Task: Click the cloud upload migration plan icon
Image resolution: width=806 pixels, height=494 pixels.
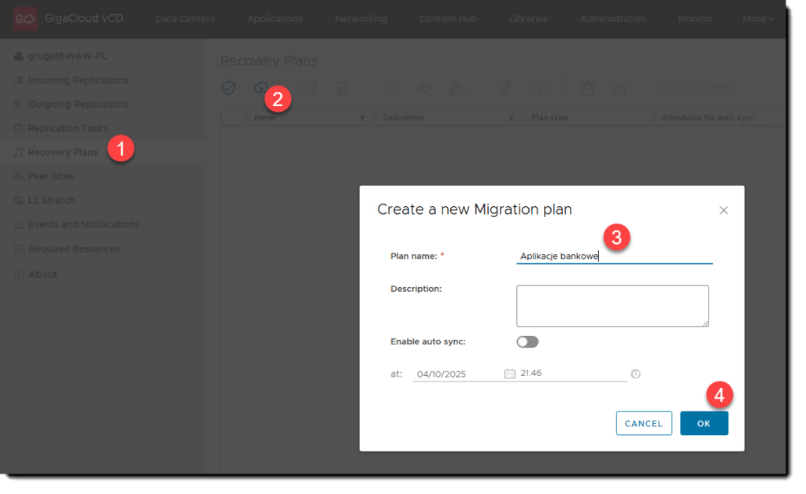Action: pos(261,87)
